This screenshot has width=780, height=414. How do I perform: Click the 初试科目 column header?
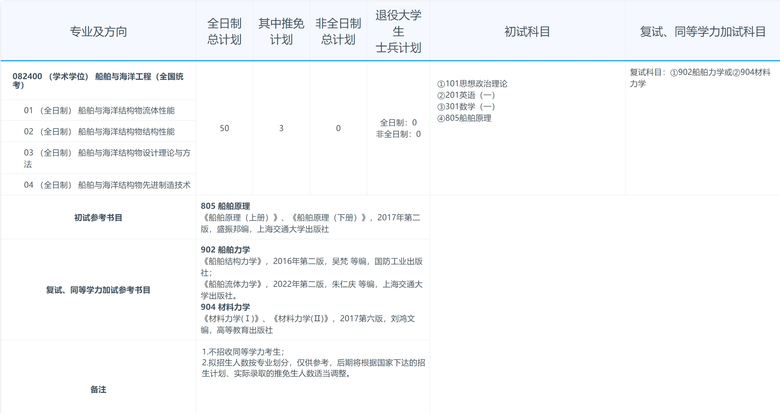(527, 32)
